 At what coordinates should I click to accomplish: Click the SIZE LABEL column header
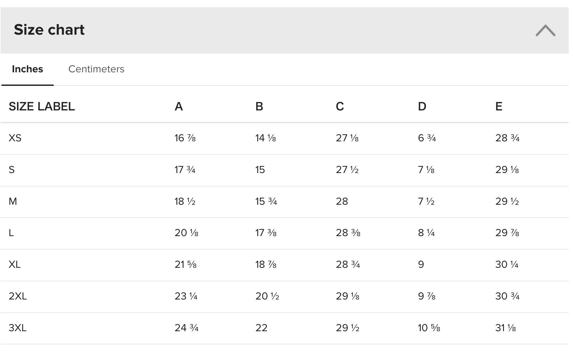(x=42, y=106)
